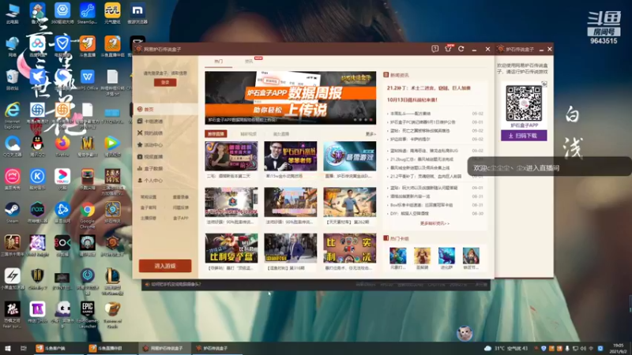Viewport: 632px width, 355px height.
Task: Open the 比利实流 video thumbnail
Action: [x=349, y=248]
